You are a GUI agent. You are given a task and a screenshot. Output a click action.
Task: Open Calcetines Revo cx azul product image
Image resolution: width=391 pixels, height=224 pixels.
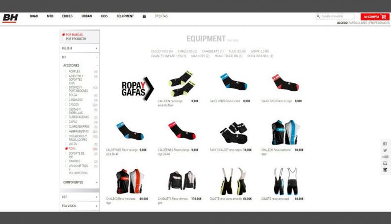tap(234, 82)
